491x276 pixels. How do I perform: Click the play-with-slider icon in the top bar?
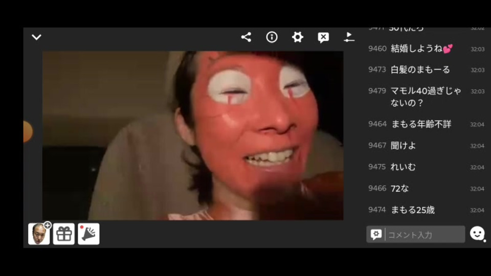(x=349, y=37)
